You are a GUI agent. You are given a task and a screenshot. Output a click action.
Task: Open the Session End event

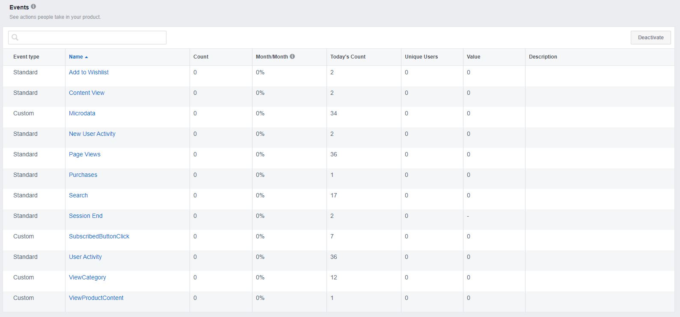(x=86, y=216)
